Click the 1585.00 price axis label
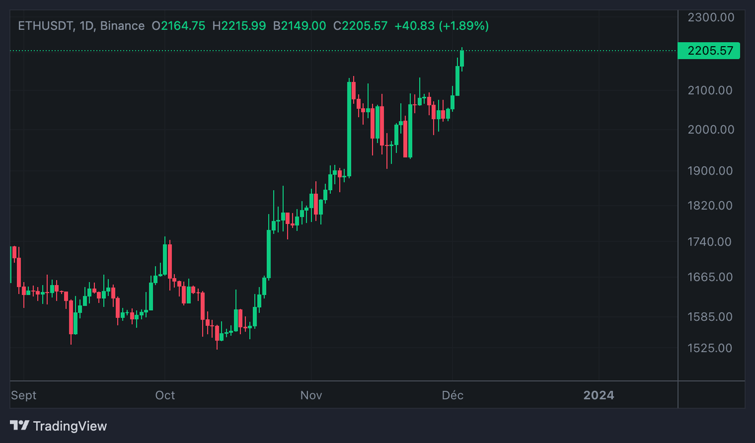Viewport: 755px width, 443px height. pos(711,317)
